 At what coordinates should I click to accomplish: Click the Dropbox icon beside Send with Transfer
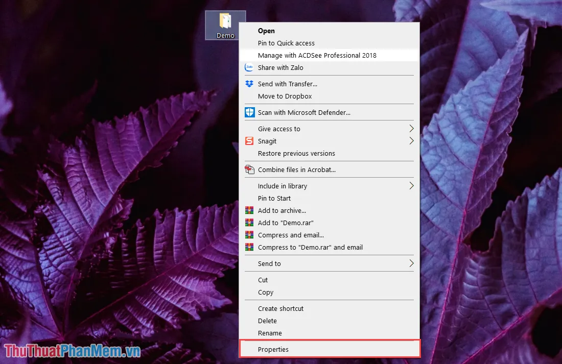click(x=249, y=84)
